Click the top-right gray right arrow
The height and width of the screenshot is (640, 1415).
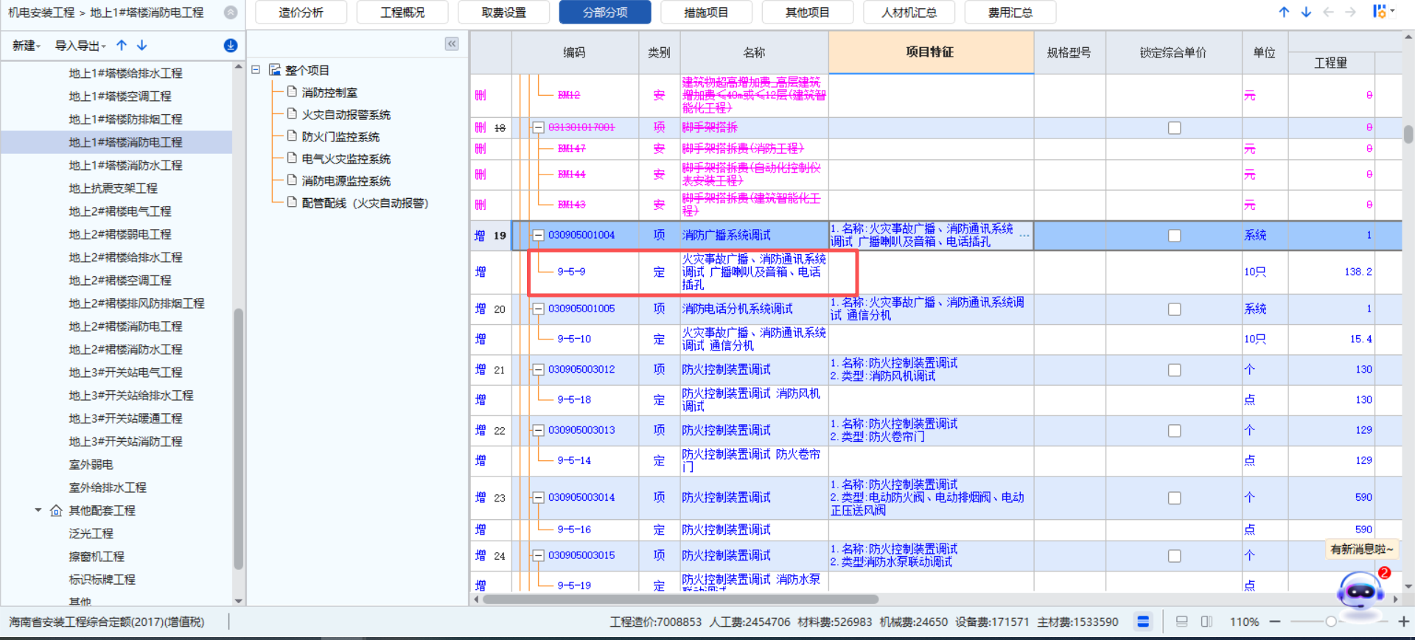tap(1350, 12)
